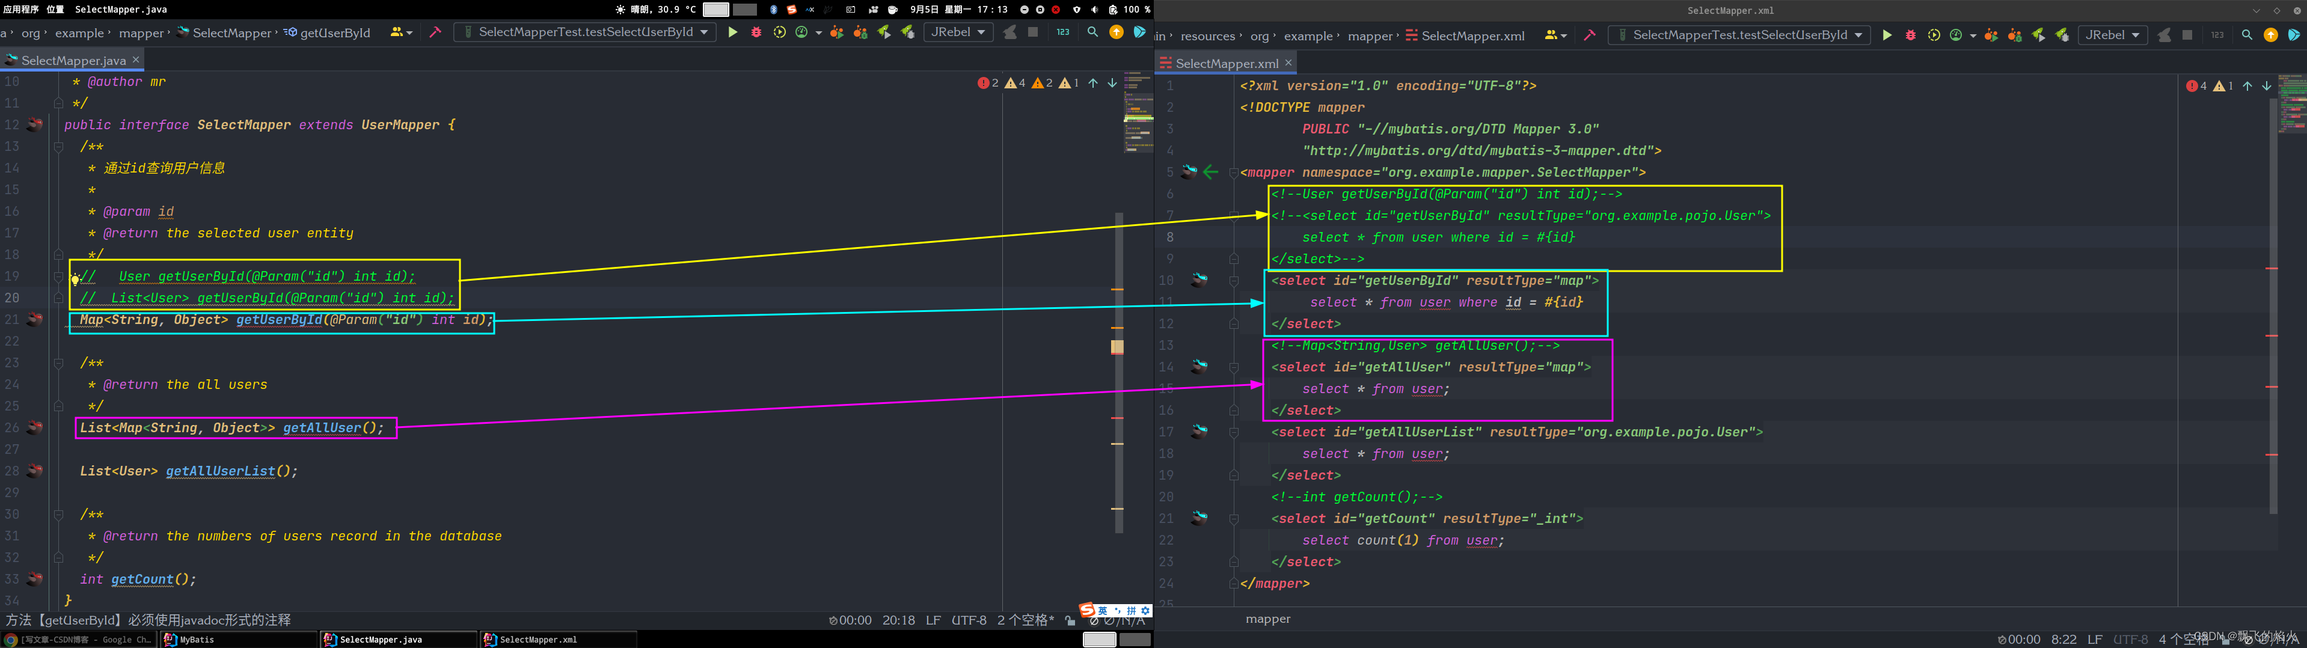
Task: Open Search Everywhere in SelectMapper.java window
Action: pos(1092,32)
